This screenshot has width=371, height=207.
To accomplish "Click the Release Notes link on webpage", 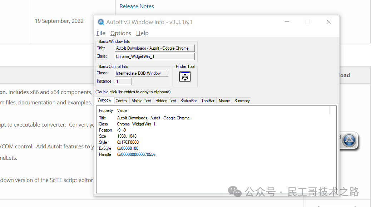I will (x=137, y=6).
